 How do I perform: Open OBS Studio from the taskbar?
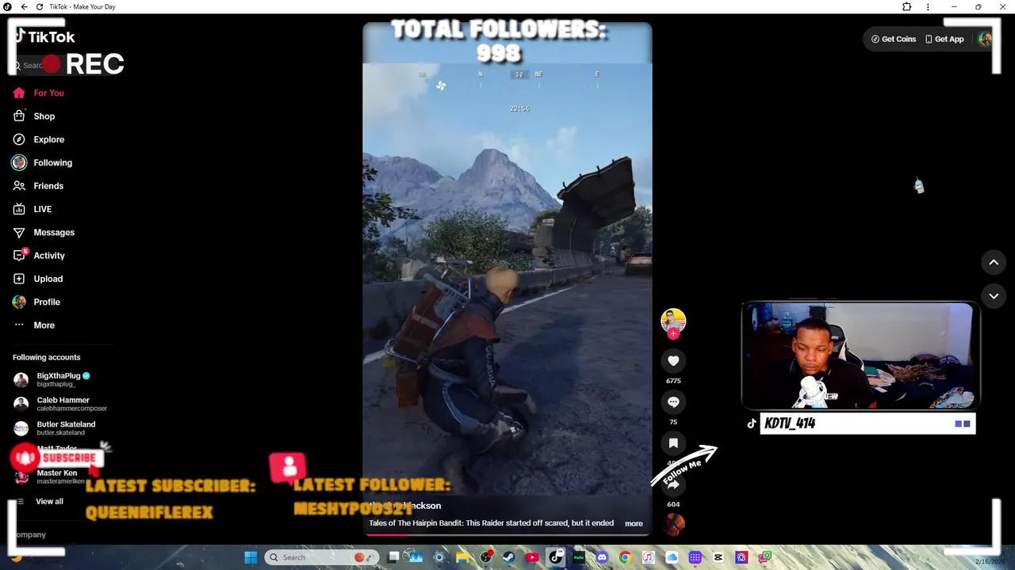(x=485, y=557)
